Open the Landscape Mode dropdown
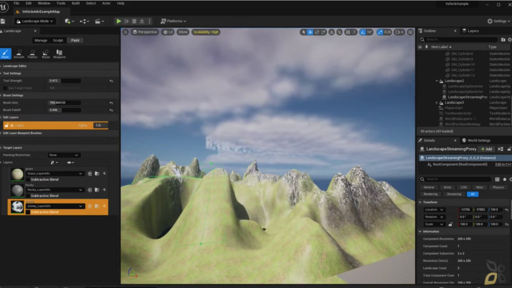This screenshot has height=288, width=512. point(34,21)
